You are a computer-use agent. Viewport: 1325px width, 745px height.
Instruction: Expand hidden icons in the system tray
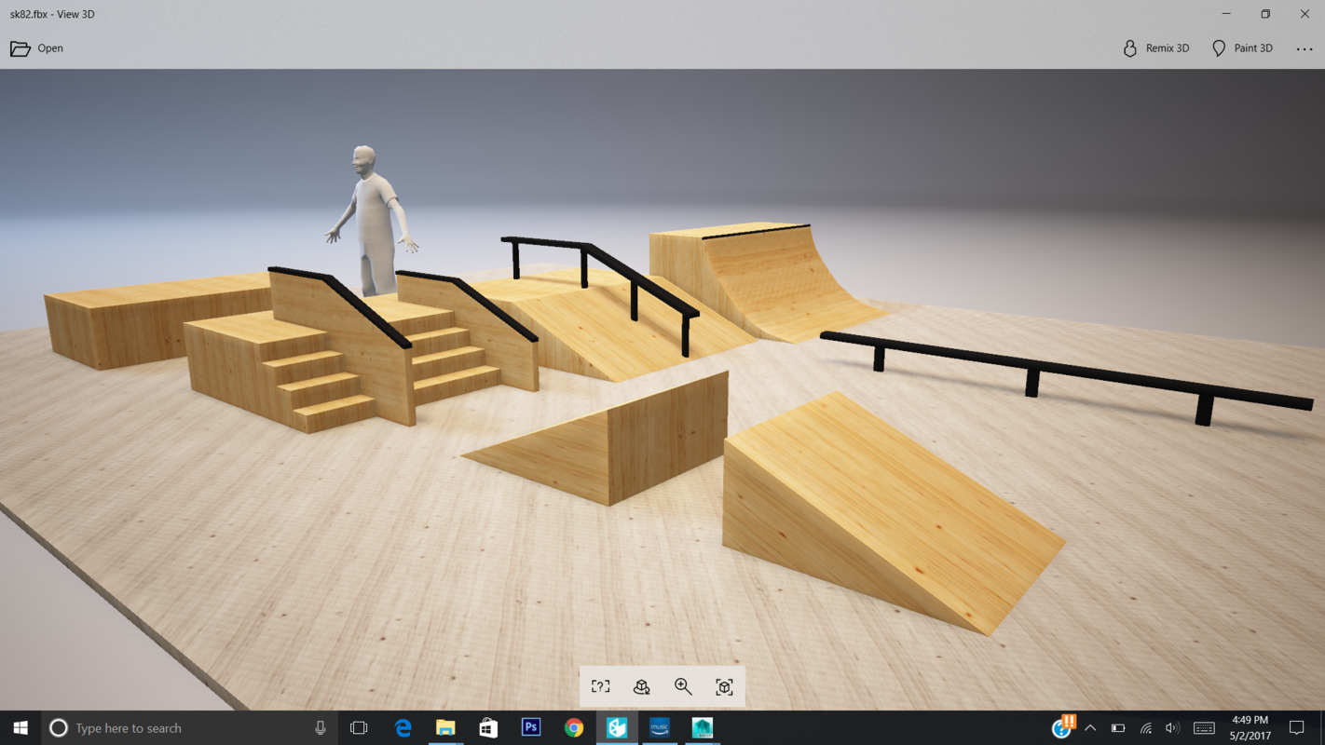[x=1088, y=727]
